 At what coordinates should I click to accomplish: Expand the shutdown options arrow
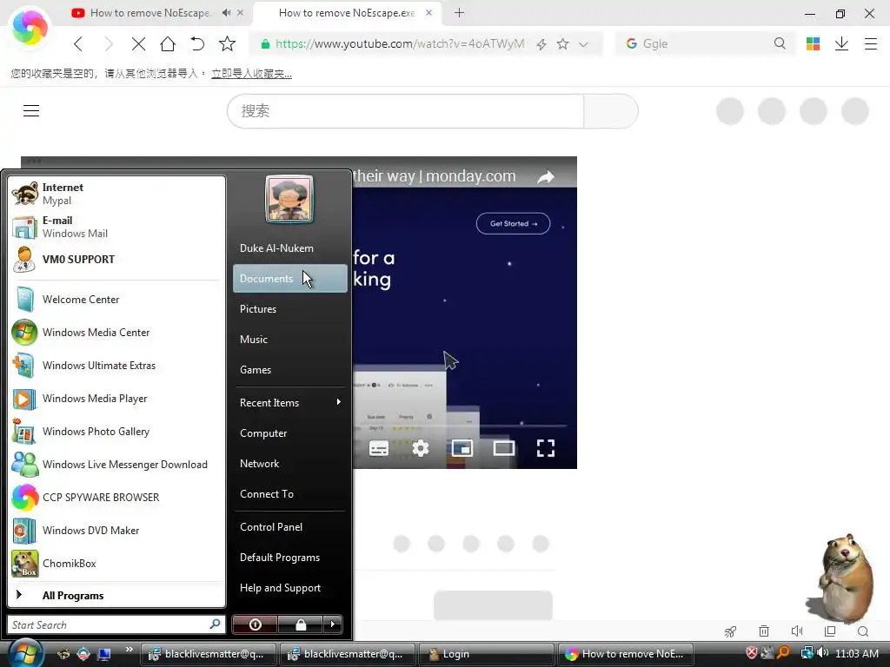(x=333, y=624)
